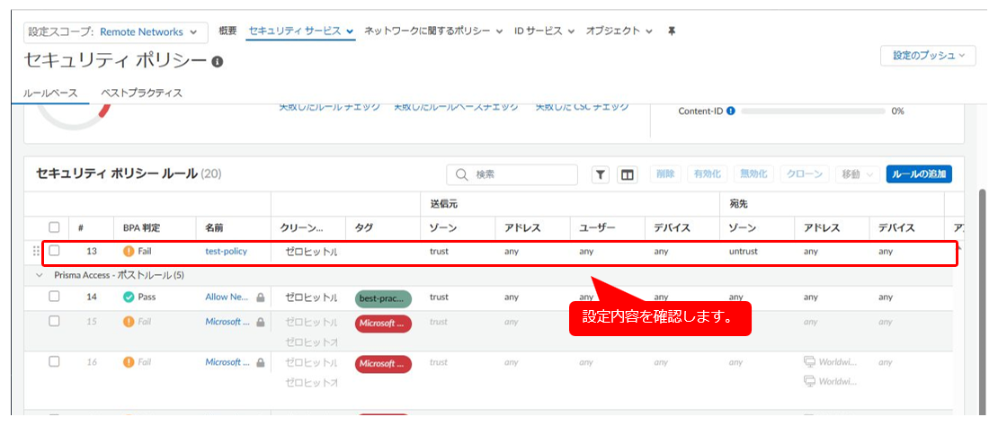
Task: Select the checkbox for rule 14
Action: [x=54, y=297]
